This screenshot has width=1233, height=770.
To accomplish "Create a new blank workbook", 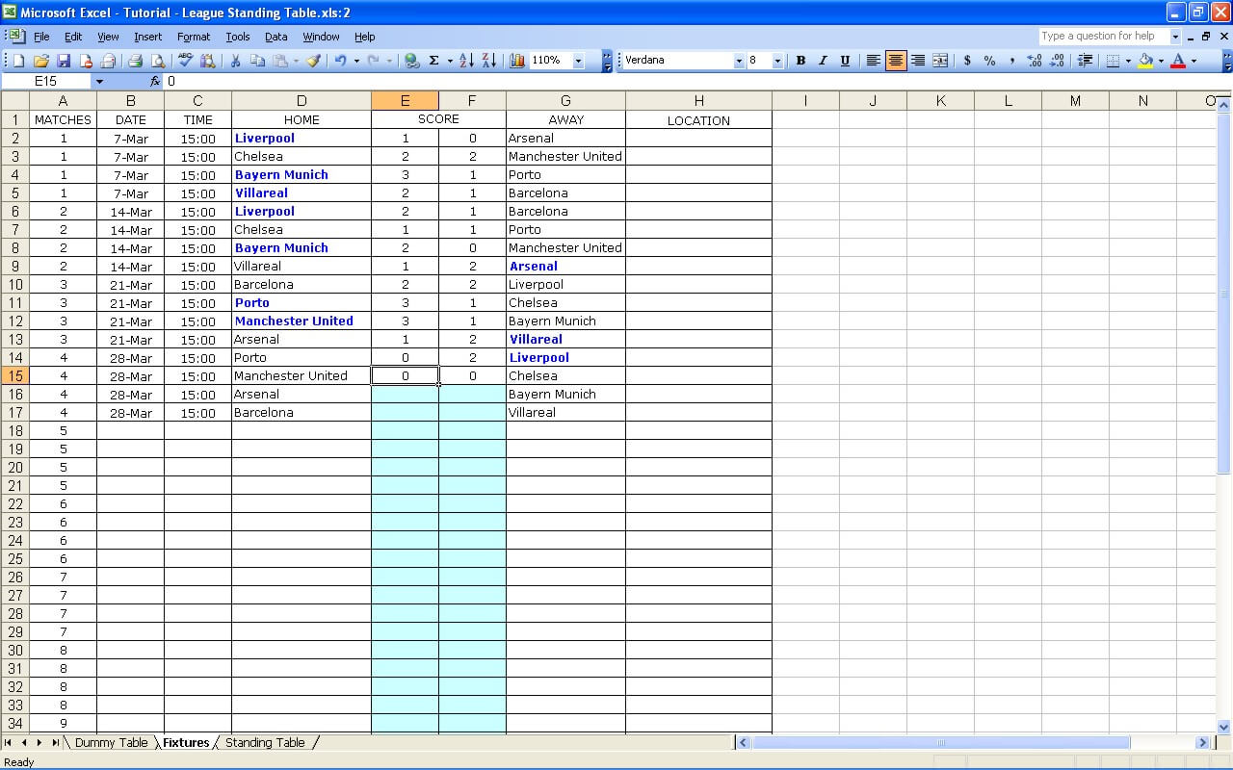I will click(x=18, y=61).
